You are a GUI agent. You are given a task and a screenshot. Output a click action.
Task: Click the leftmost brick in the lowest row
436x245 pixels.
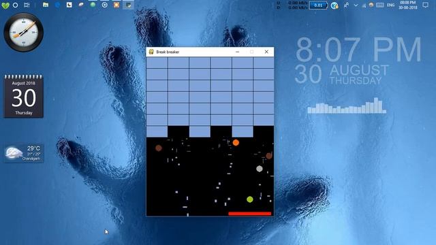[x=157, y=131]
